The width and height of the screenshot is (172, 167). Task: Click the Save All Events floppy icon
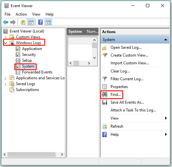[x=105, y=102]
